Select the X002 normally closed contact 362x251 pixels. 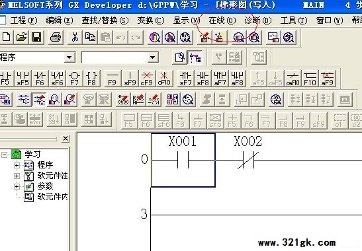248,160
